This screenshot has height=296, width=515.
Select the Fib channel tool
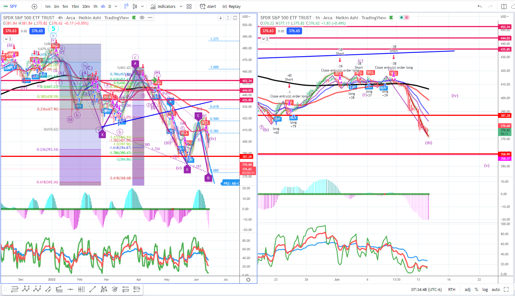pos(126,289)
